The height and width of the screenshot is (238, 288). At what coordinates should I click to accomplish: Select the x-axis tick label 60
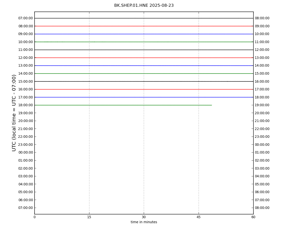[x=253, y=217]
